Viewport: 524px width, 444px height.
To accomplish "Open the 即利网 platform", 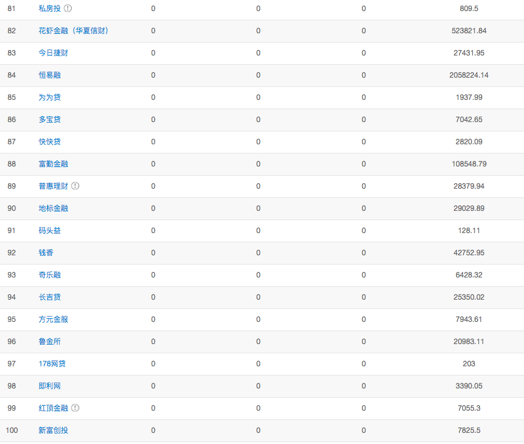I will coord(49,386).
